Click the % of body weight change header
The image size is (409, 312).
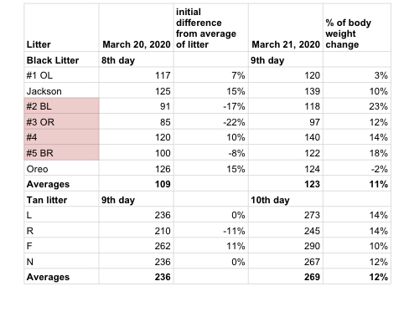tap(357, 28)
